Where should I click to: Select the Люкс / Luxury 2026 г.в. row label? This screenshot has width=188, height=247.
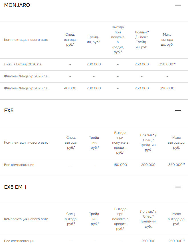click(x=23, y=65)
